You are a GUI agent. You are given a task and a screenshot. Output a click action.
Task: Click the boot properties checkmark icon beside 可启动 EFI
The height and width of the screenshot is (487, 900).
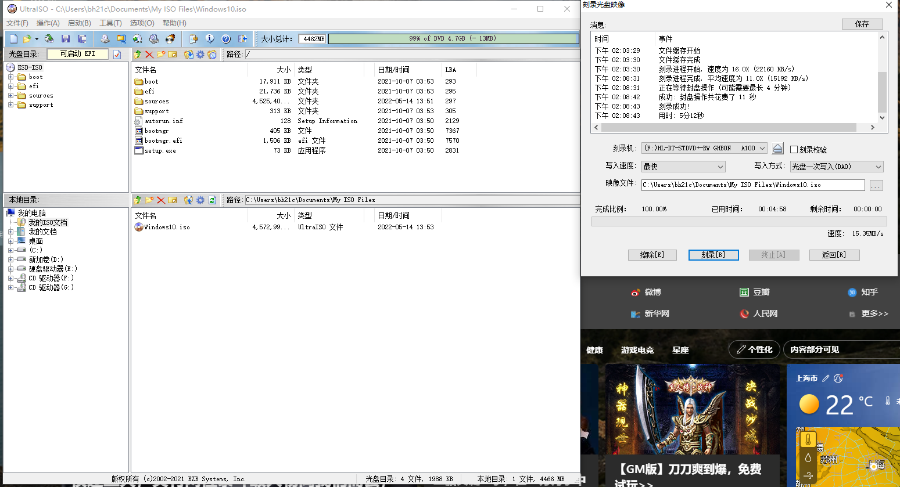(117, 54)
